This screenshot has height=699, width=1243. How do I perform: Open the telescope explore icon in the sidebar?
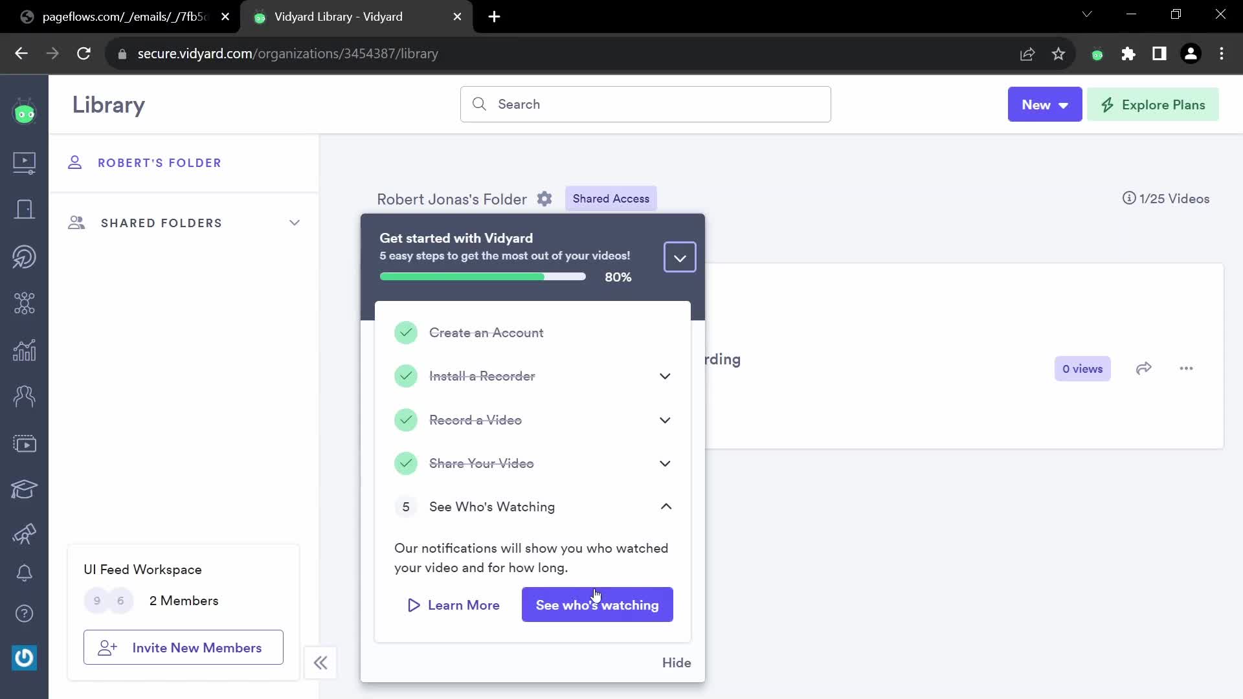tap(25, 534)
